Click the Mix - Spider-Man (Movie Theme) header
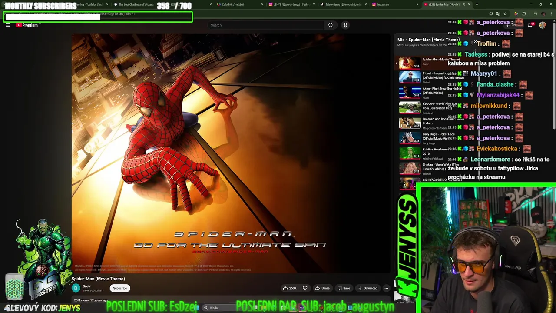 (428, 40)
